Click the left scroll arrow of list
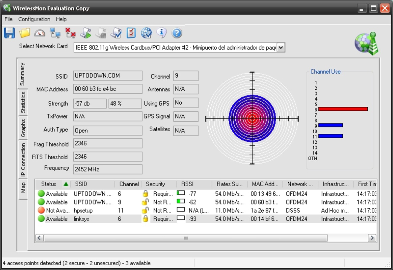The width and height of the screenshot is (393, 270). tap(40, 238)
